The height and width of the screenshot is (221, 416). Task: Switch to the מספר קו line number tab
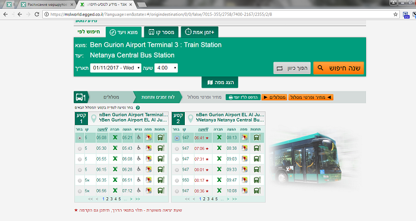(x=161, y=32)
